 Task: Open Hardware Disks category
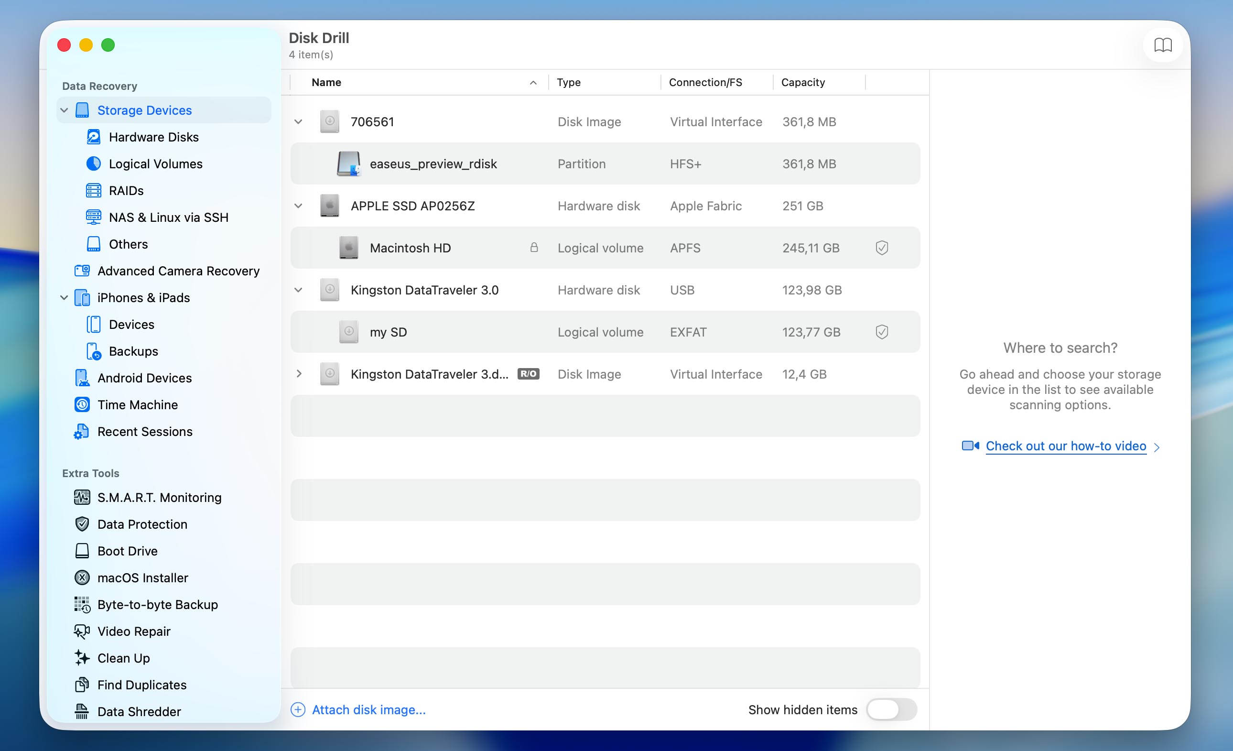coord(153,137)
